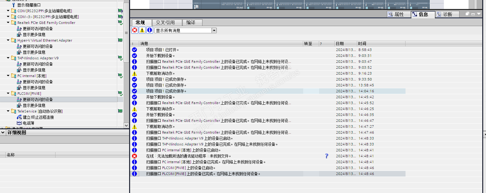Viewport: 486px width, 193px height.
Task: Select 显示更多信息 under PLCSIM [PN/IE]
Action: coord(34,105)
